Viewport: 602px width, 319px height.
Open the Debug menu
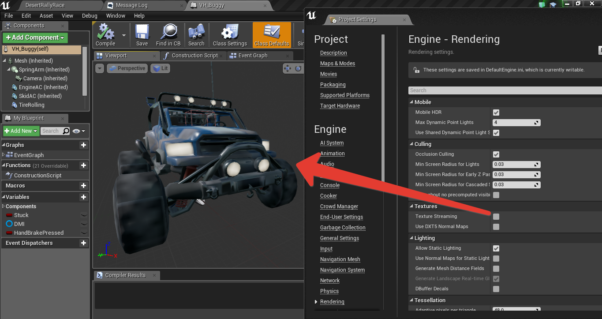[x=90, y=15]
